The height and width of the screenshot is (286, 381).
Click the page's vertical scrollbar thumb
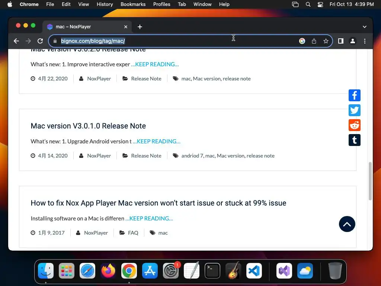pyautogui.click(x=370, y=181)
